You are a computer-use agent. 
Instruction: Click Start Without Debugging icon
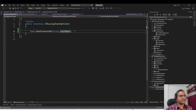pos(83,8)
